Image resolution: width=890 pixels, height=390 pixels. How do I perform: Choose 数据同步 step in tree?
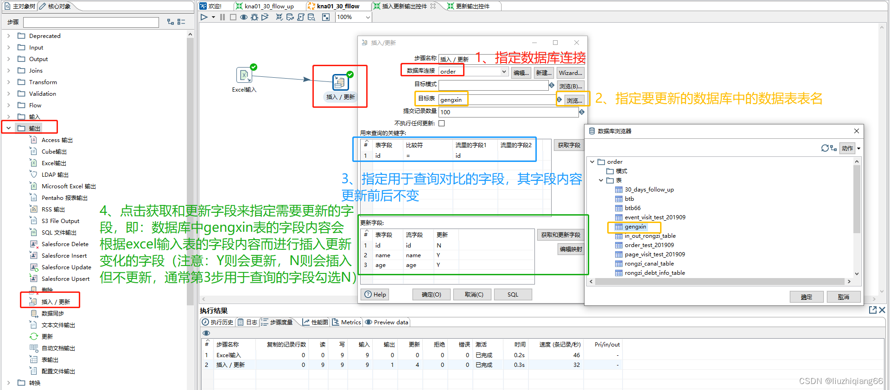tap(52, 313)
